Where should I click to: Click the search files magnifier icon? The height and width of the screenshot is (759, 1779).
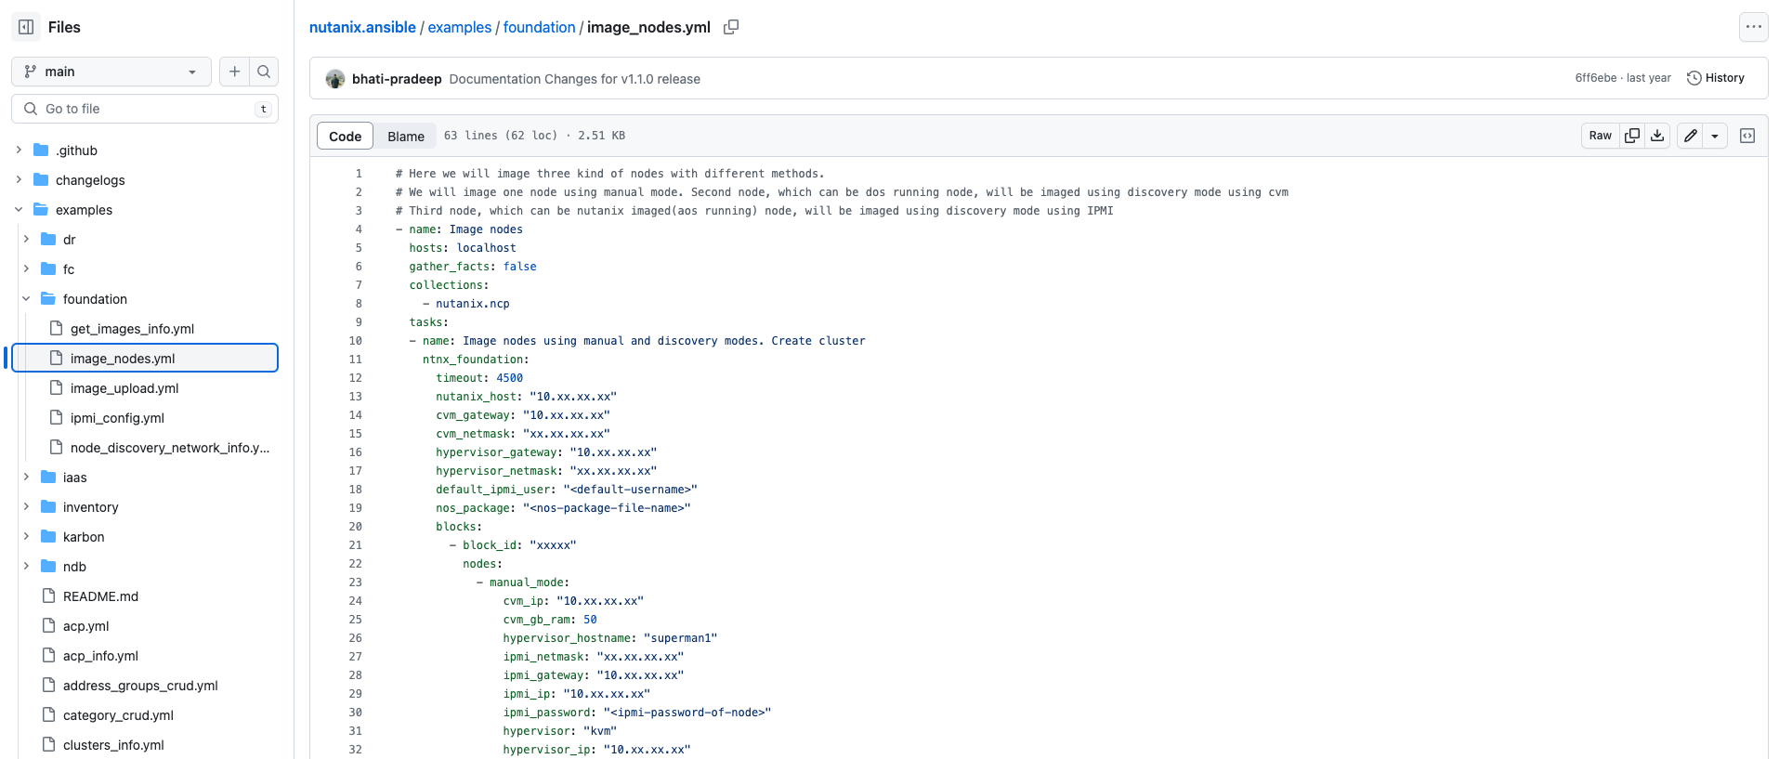tap(264, 72)
